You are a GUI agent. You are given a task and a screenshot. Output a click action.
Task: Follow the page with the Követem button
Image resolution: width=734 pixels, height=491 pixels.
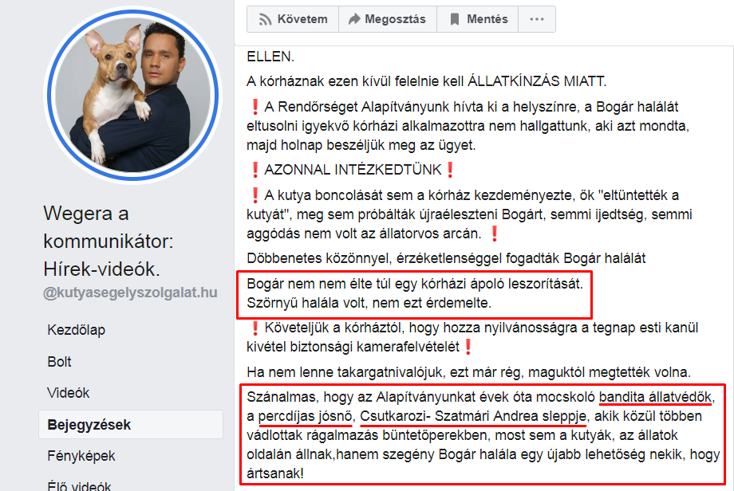click(x=293, y=19)
